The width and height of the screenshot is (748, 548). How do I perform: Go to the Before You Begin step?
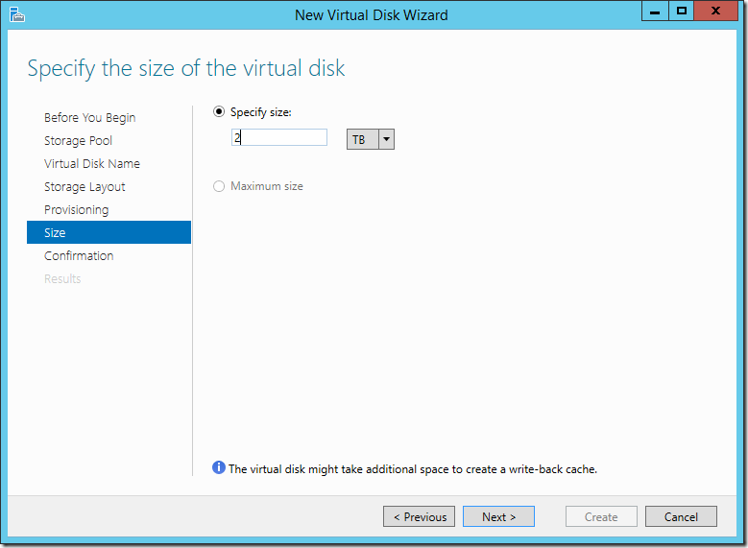pyautogui.click(x=89, y=118)
